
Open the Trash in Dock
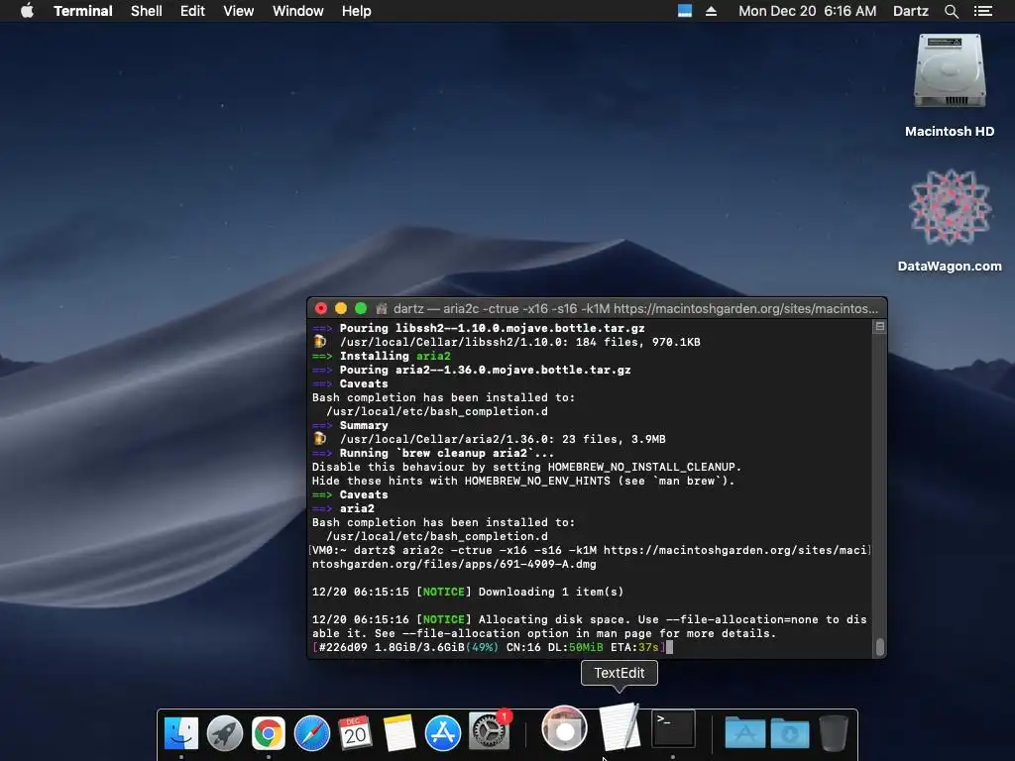coord(834,733)
